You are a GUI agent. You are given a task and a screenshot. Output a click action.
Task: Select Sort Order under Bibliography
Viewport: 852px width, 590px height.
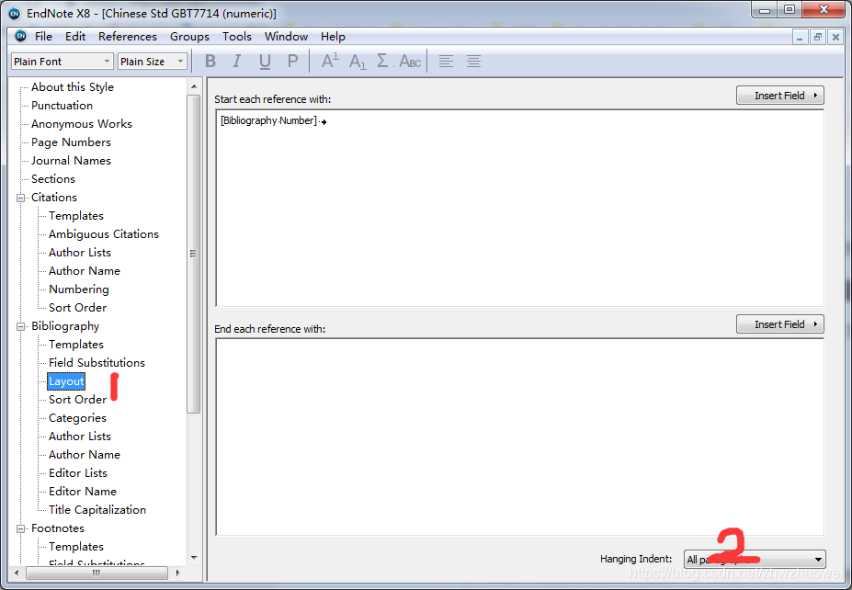point(78,400)
